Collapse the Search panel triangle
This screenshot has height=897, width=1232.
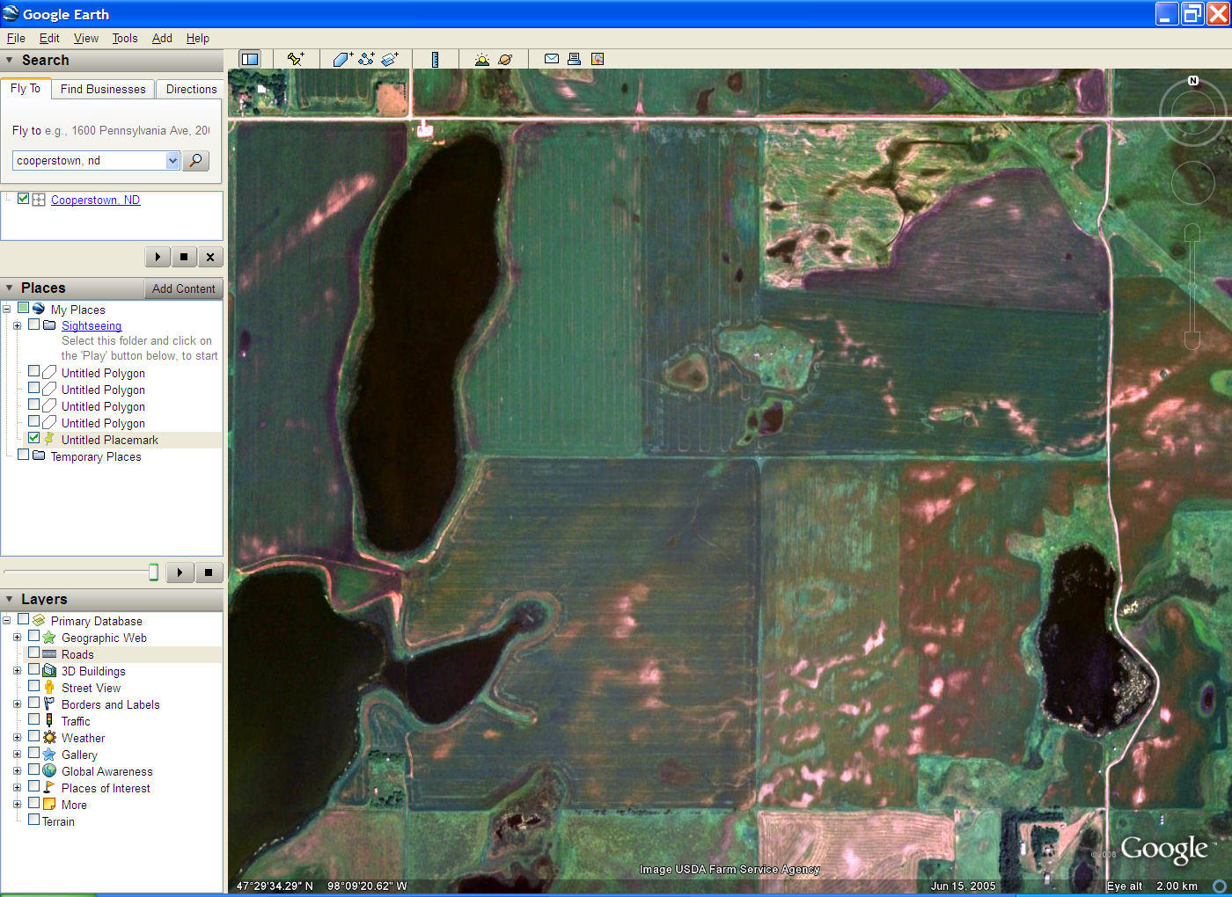(10, 60)
